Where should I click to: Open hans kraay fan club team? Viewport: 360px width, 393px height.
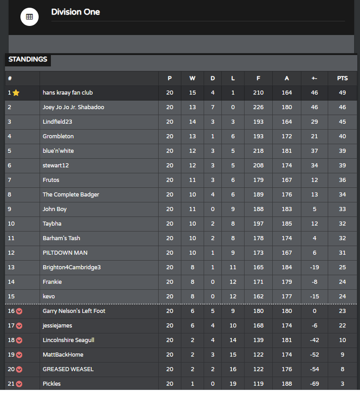coord(68,93)
